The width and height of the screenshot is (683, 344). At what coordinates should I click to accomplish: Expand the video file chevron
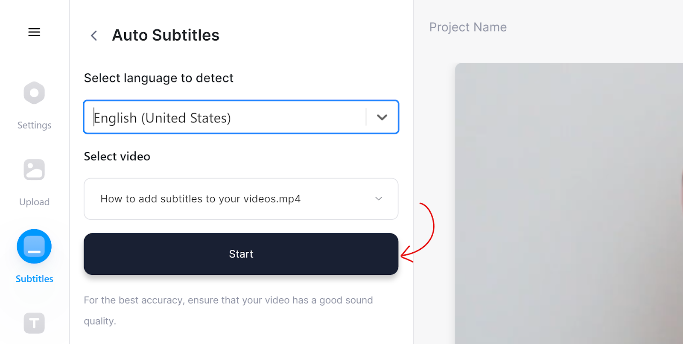point(378,198)
